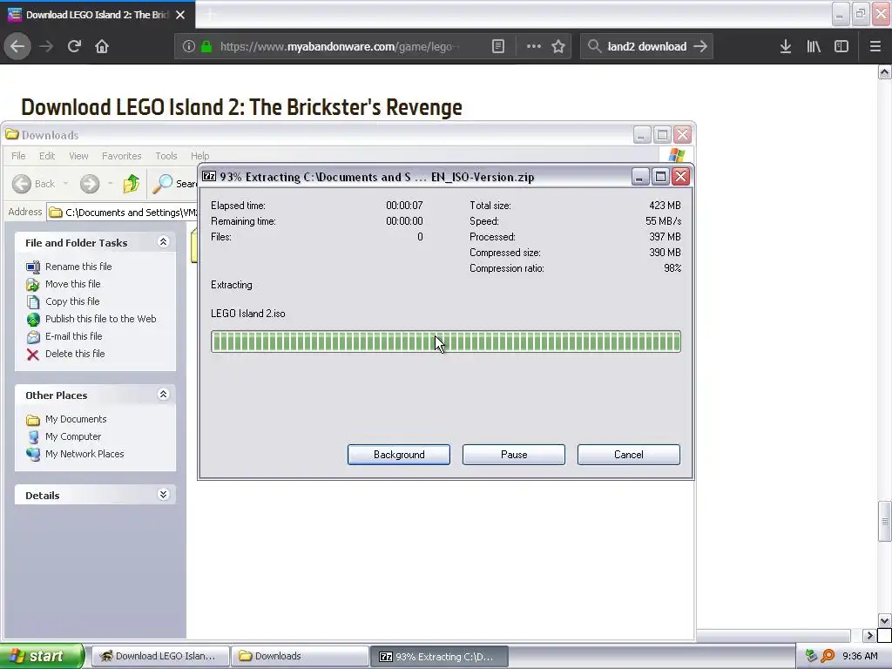
Task: Click the Up folder icon in Explorer toolbar
Action: [x=132, y=184]
